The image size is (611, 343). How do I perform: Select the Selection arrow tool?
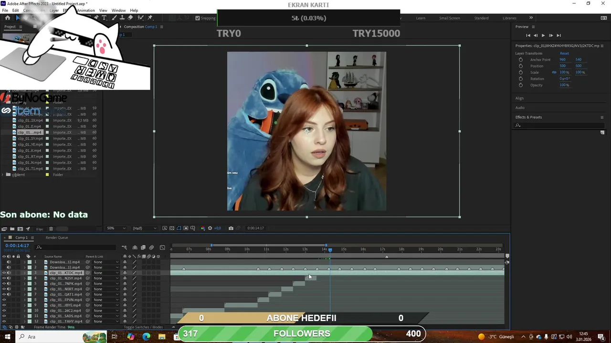[x=18, y=18]
